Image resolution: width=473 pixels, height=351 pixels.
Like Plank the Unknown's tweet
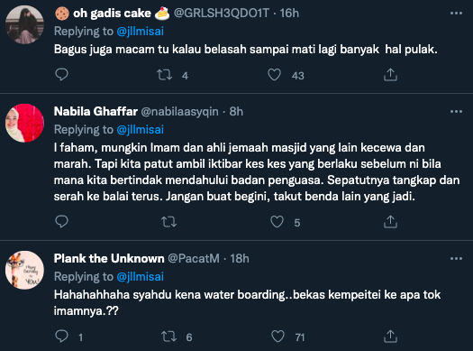point(277,337)
